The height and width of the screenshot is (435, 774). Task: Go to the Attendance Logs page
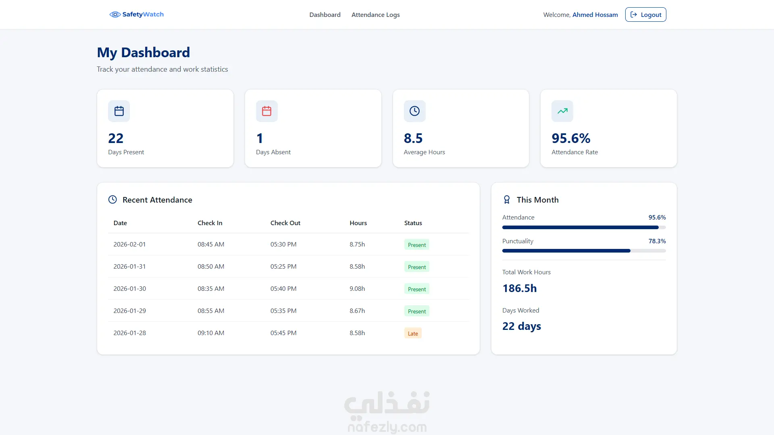pos(375,14)
